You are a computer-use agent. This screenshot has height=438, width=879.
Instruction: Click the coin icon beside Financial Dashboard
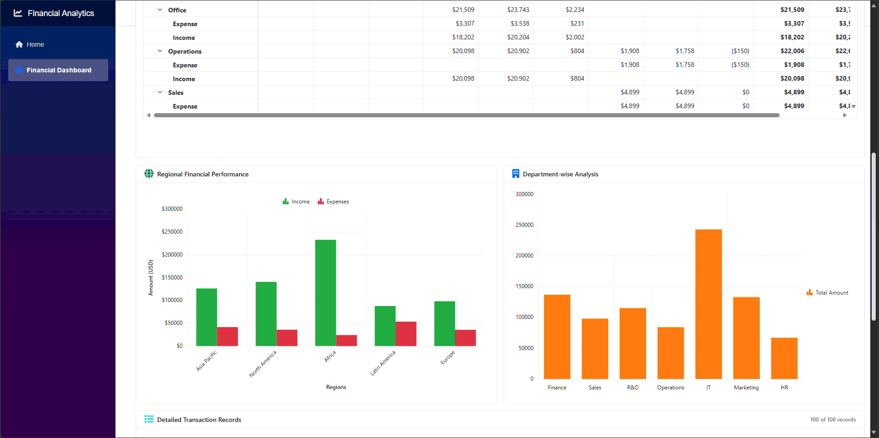pos(19,70)
